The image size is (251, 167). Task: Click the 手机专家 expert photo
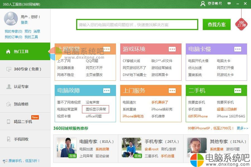(132, 148)
